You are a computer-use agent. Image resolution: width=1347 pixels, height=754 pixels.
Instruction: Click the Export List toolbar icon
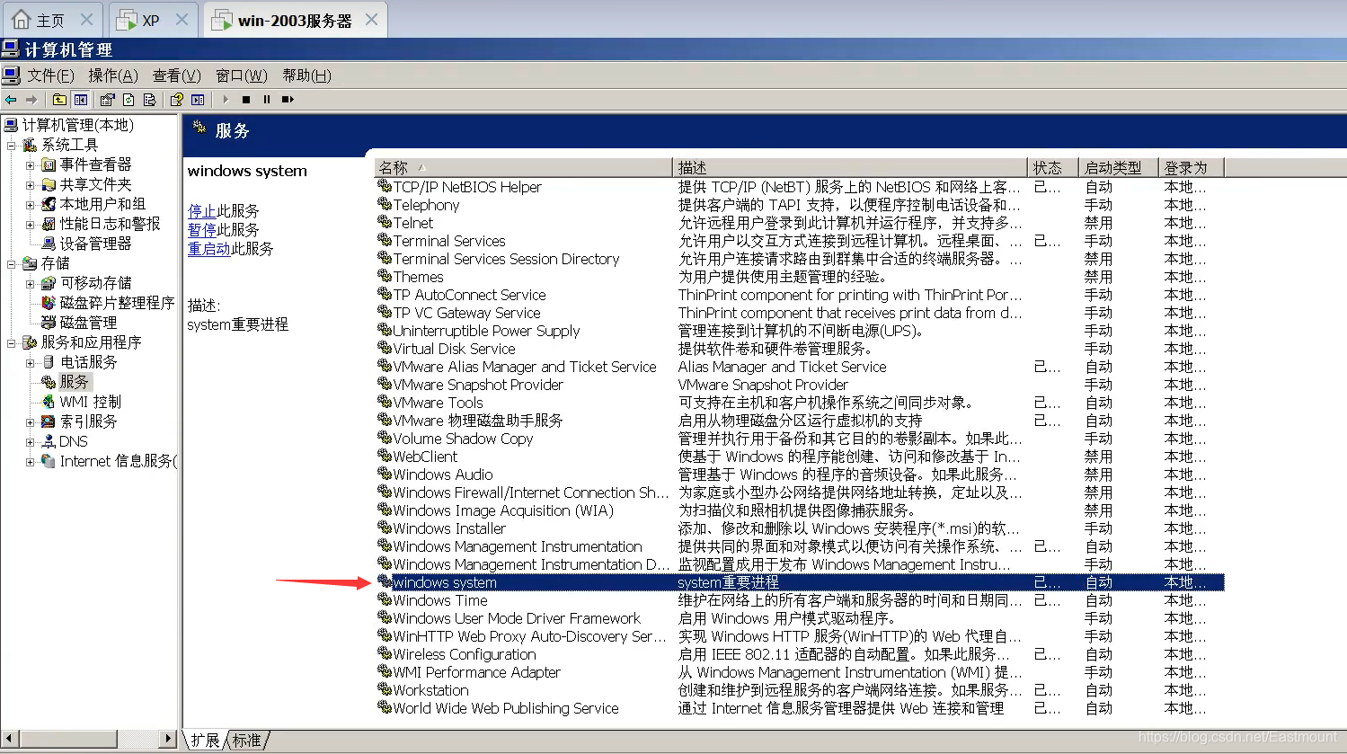[149, 100]
